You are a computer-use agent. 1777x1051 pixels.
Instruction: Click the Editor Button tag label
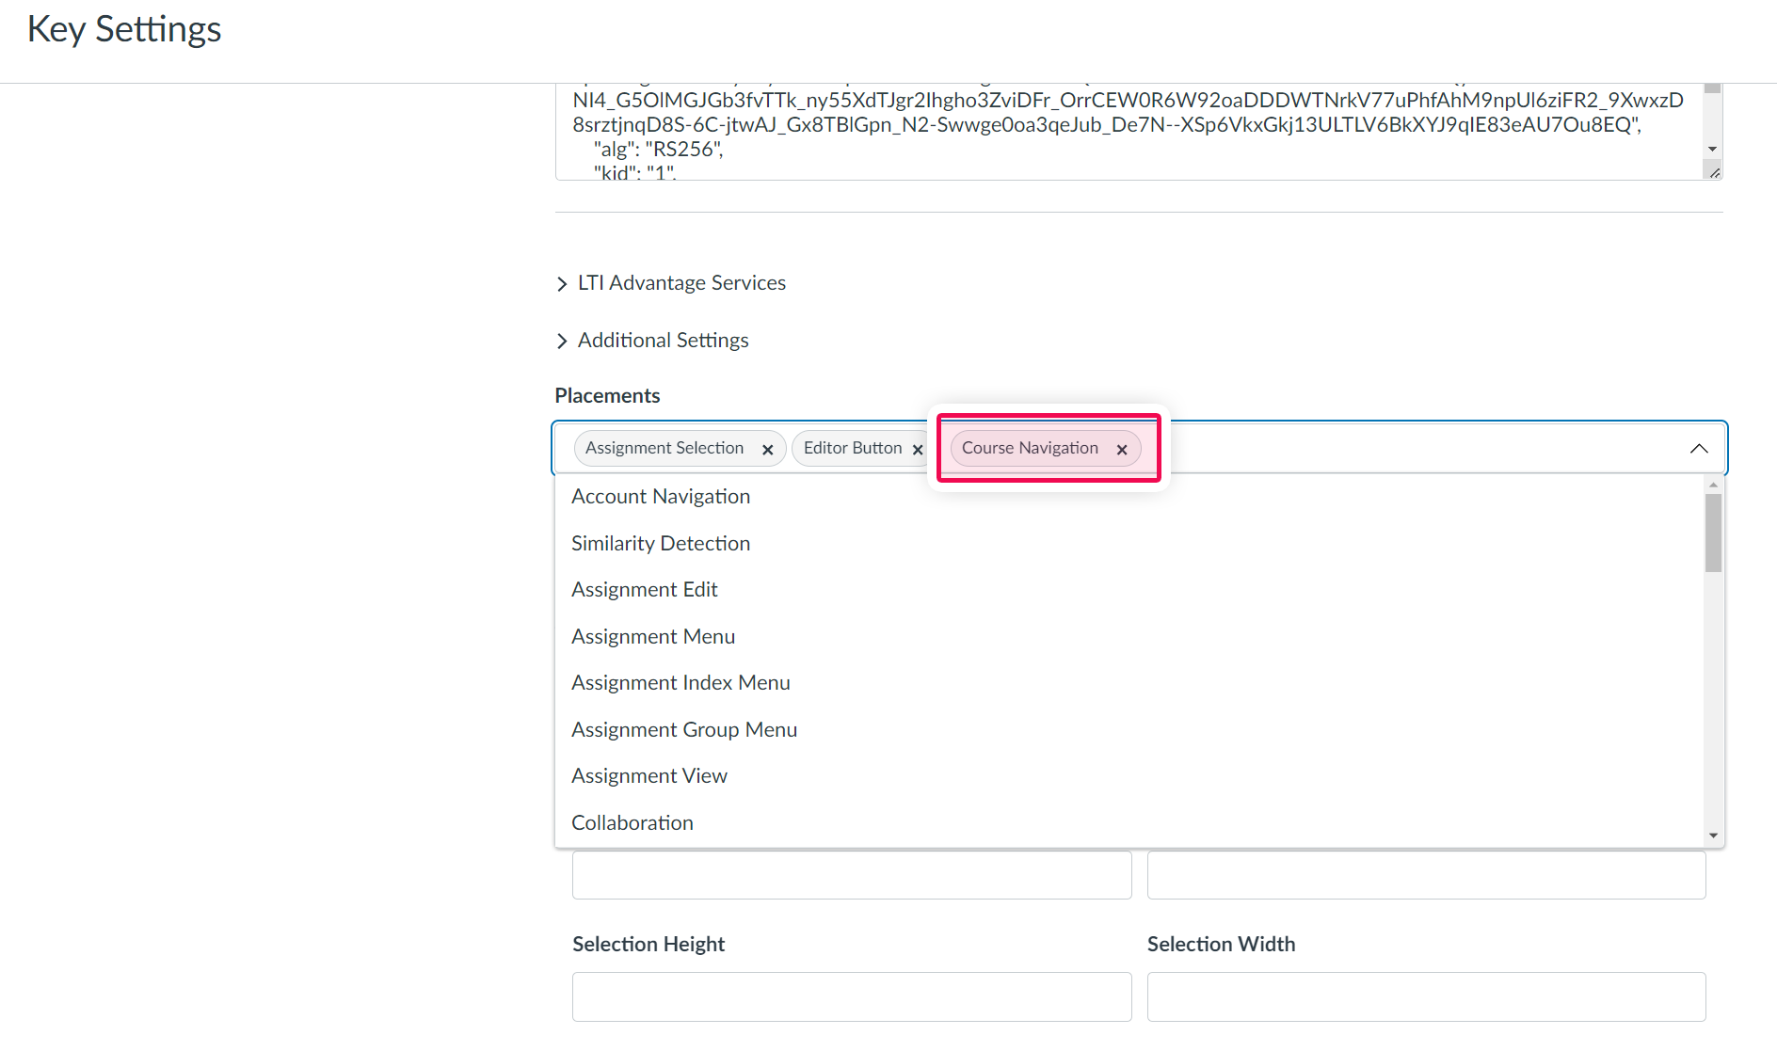tap(853, 448)
